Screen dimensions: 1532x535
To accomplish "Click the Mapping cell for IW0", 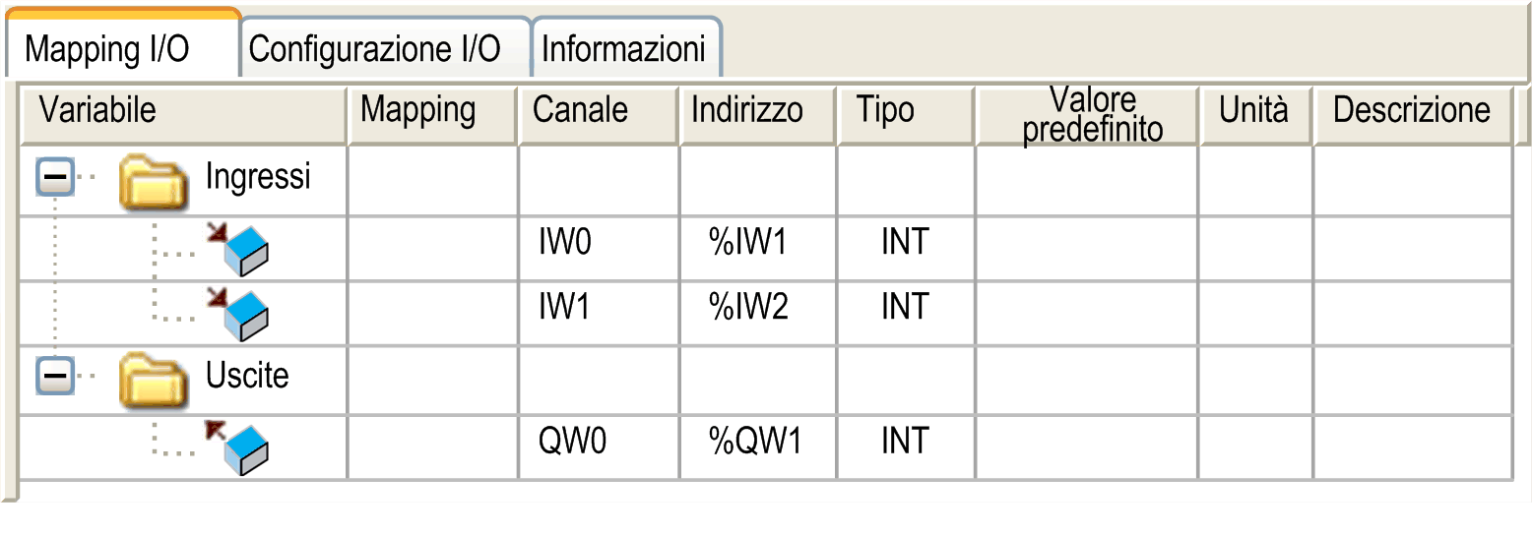I will [432, 243].
